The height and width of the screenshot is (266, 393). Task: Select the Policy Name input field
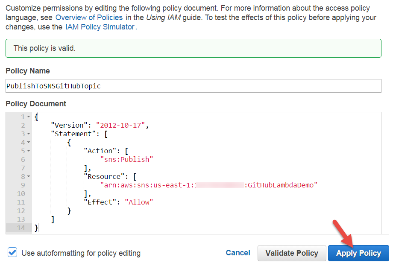pyautogui.click(x=192, y=86)
